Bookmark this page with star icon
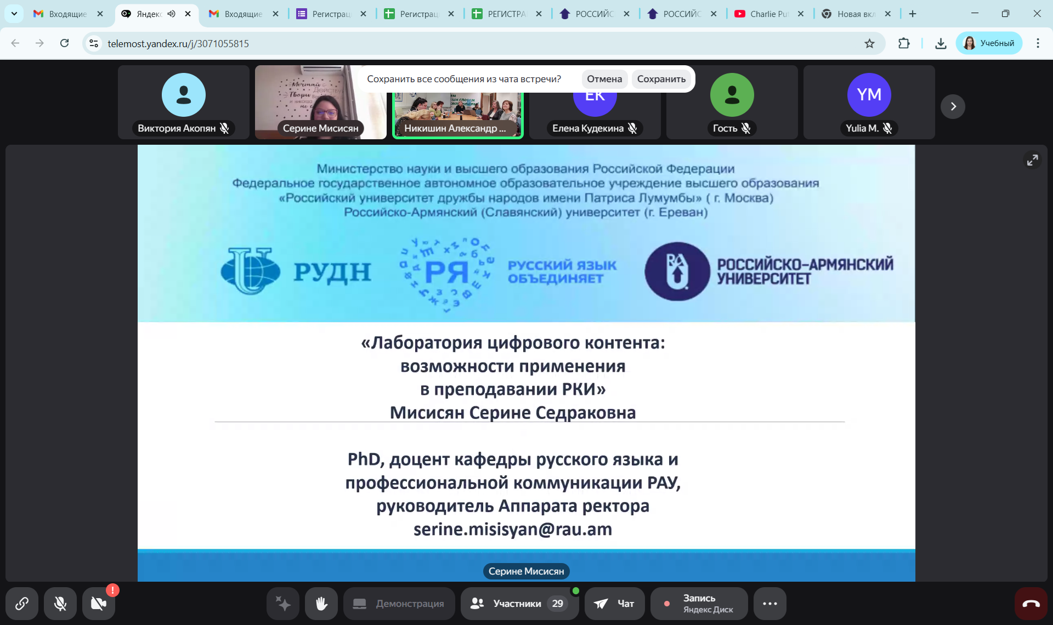The width and height of the screenshot is (1053, 625). coord(869,43)
